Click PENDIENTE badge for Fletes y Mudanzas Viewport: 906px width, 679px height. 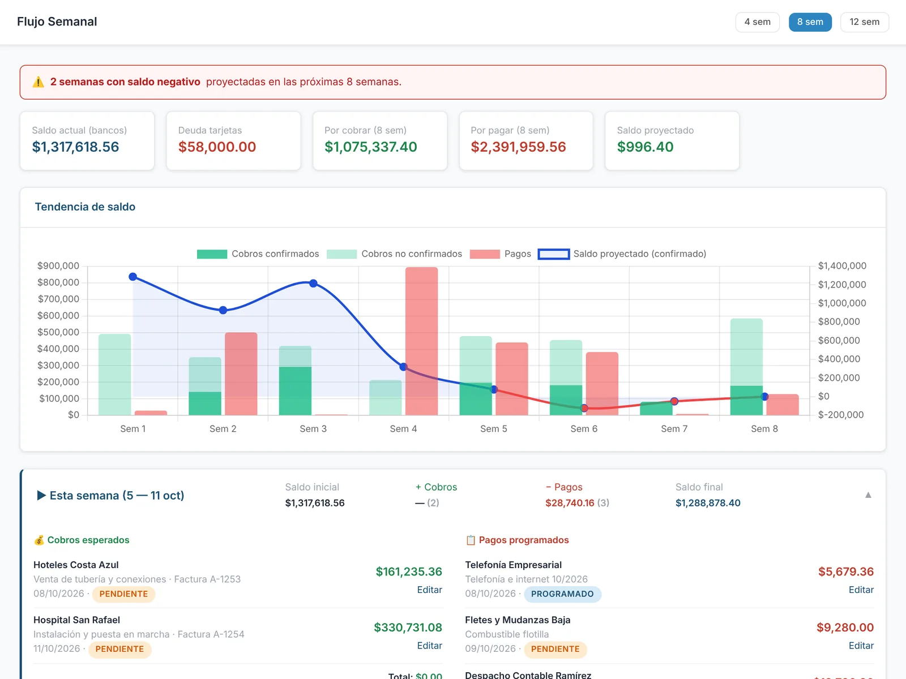pyautogui.click(x=555, y=649)
